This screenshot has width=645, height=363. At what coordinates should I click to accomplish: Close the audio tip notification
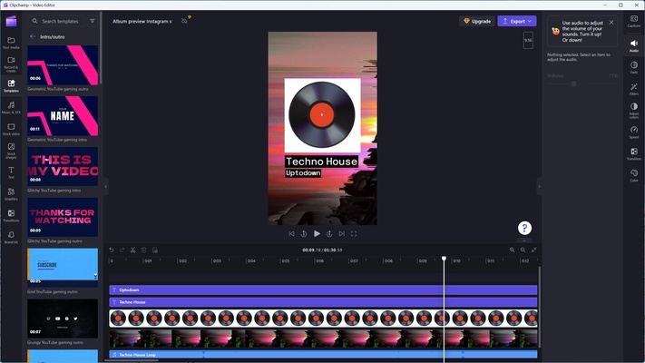[611, 23]
